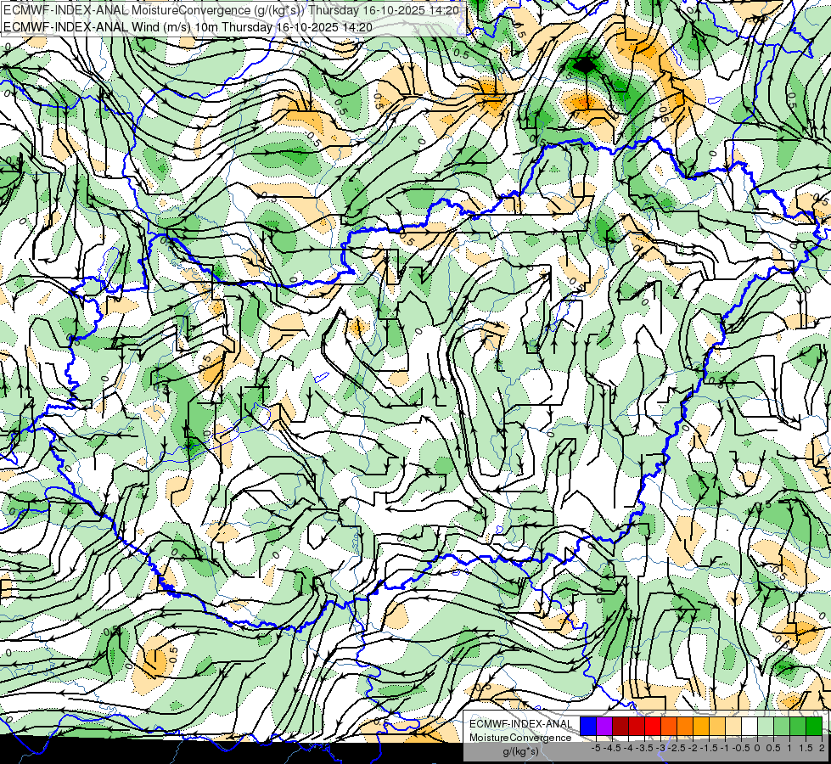Click the legend label MoistureConvergence
The image size is (831, 764).
[520, 738]
